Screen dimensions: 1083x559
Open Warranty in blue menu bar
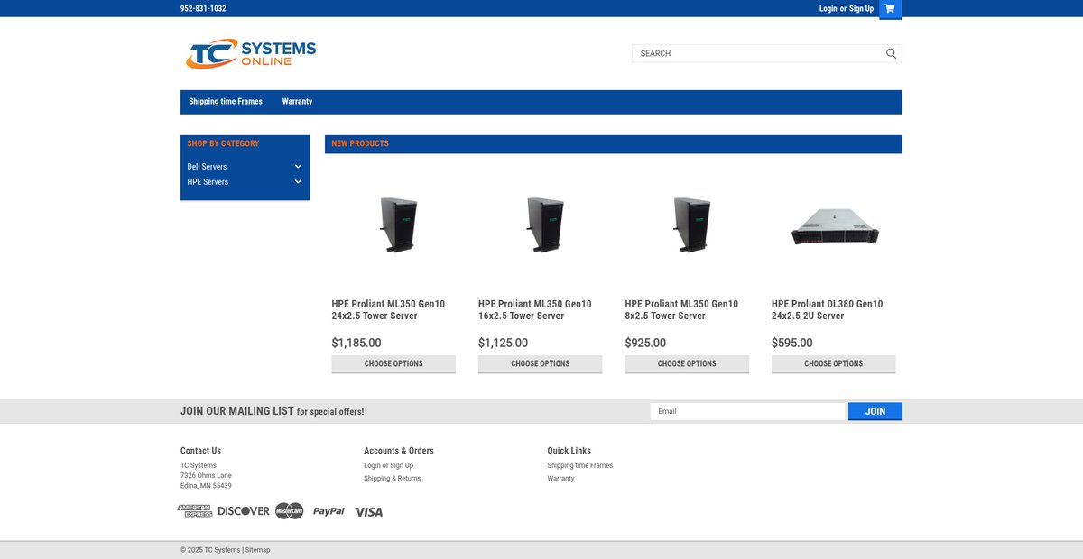pyautogui.click(x=297, y=102)
